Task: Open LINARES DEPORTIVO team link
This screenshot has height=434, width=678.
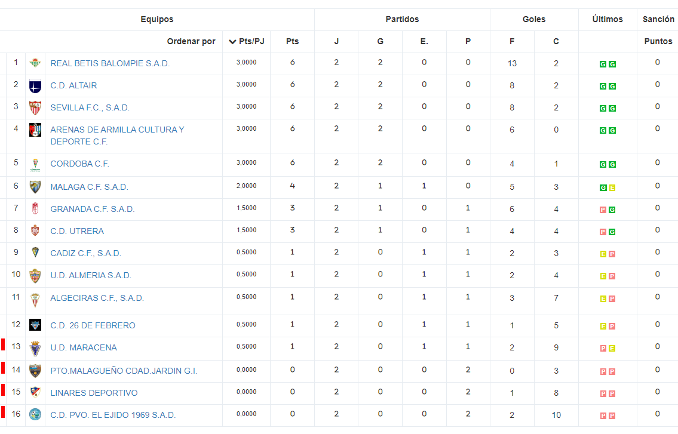Action: [94, 393]
